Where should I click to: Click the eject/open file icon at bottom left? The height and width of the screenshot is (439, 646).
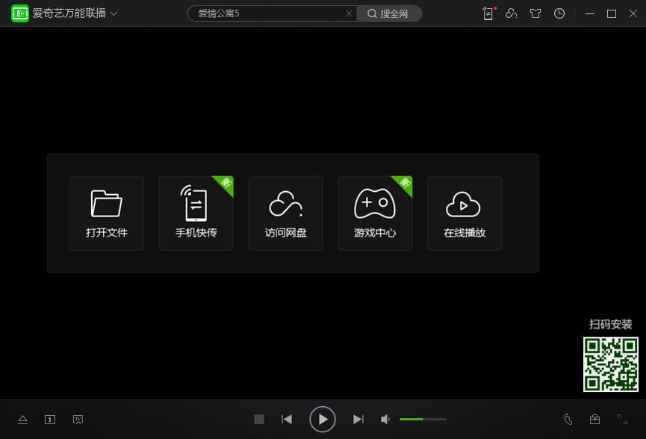(22, 420)
